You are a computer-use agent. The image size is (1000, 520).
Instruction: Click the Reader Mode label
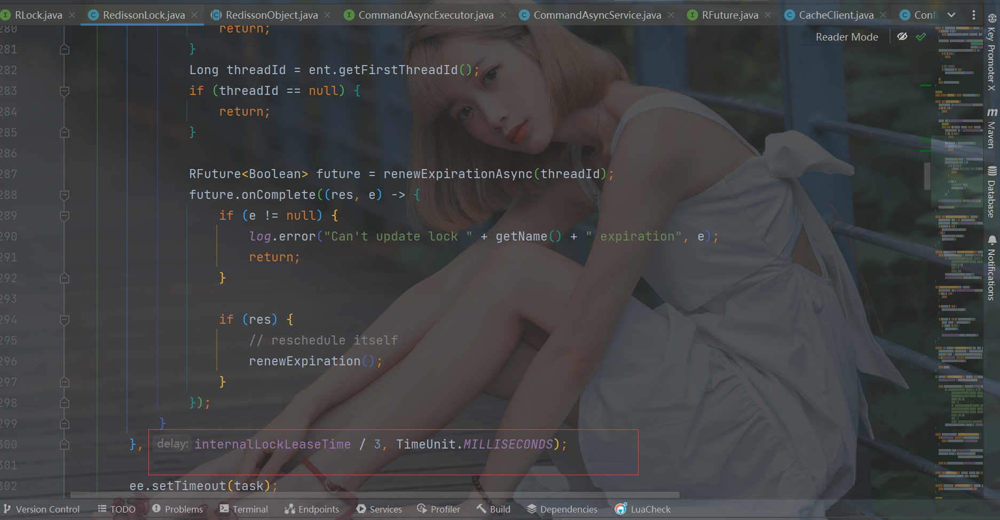coord(847,37)
